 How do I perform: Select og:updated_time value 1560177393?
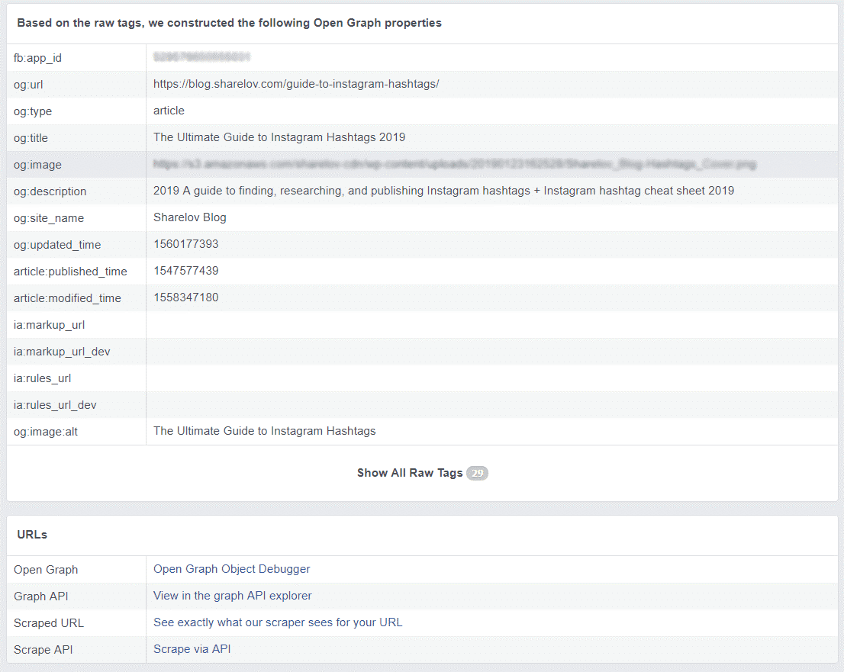[x=186, y=244]
